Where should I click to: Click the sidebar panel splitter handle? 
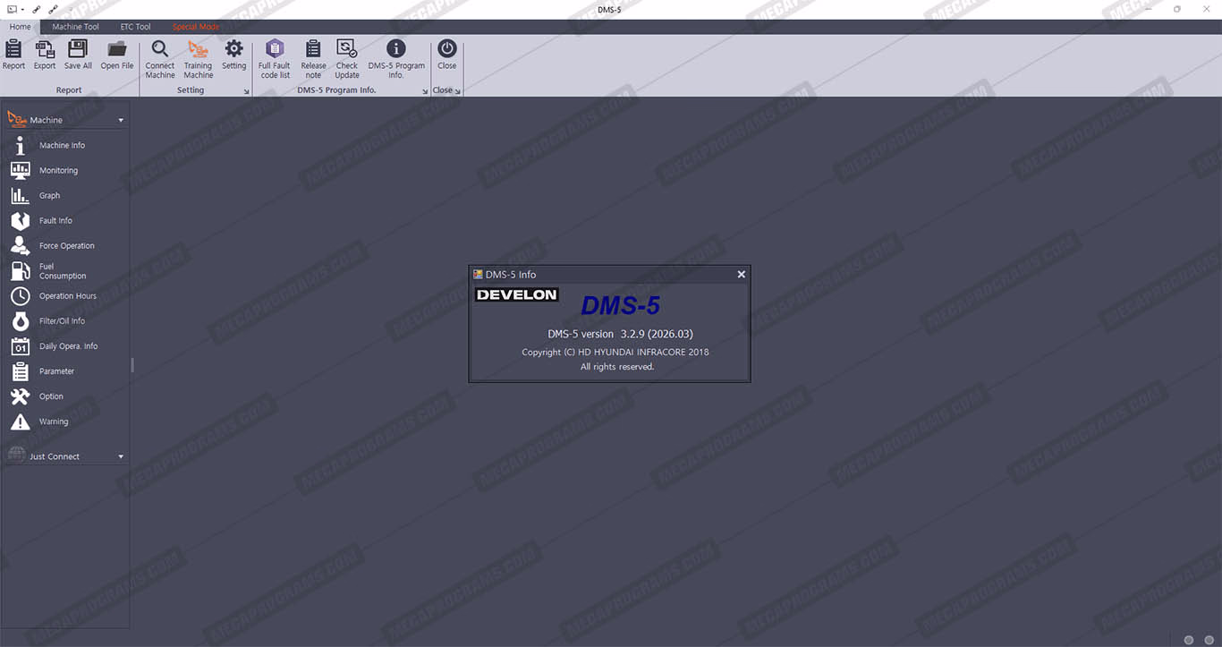click(132, 364)
